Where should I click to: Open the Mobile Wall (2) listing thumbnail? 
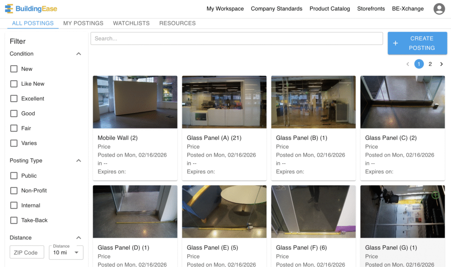coord(135,102)
